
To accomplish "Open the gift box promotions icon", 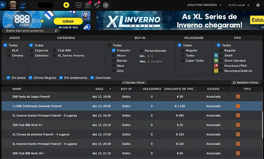I will click(x=88, y=5).
